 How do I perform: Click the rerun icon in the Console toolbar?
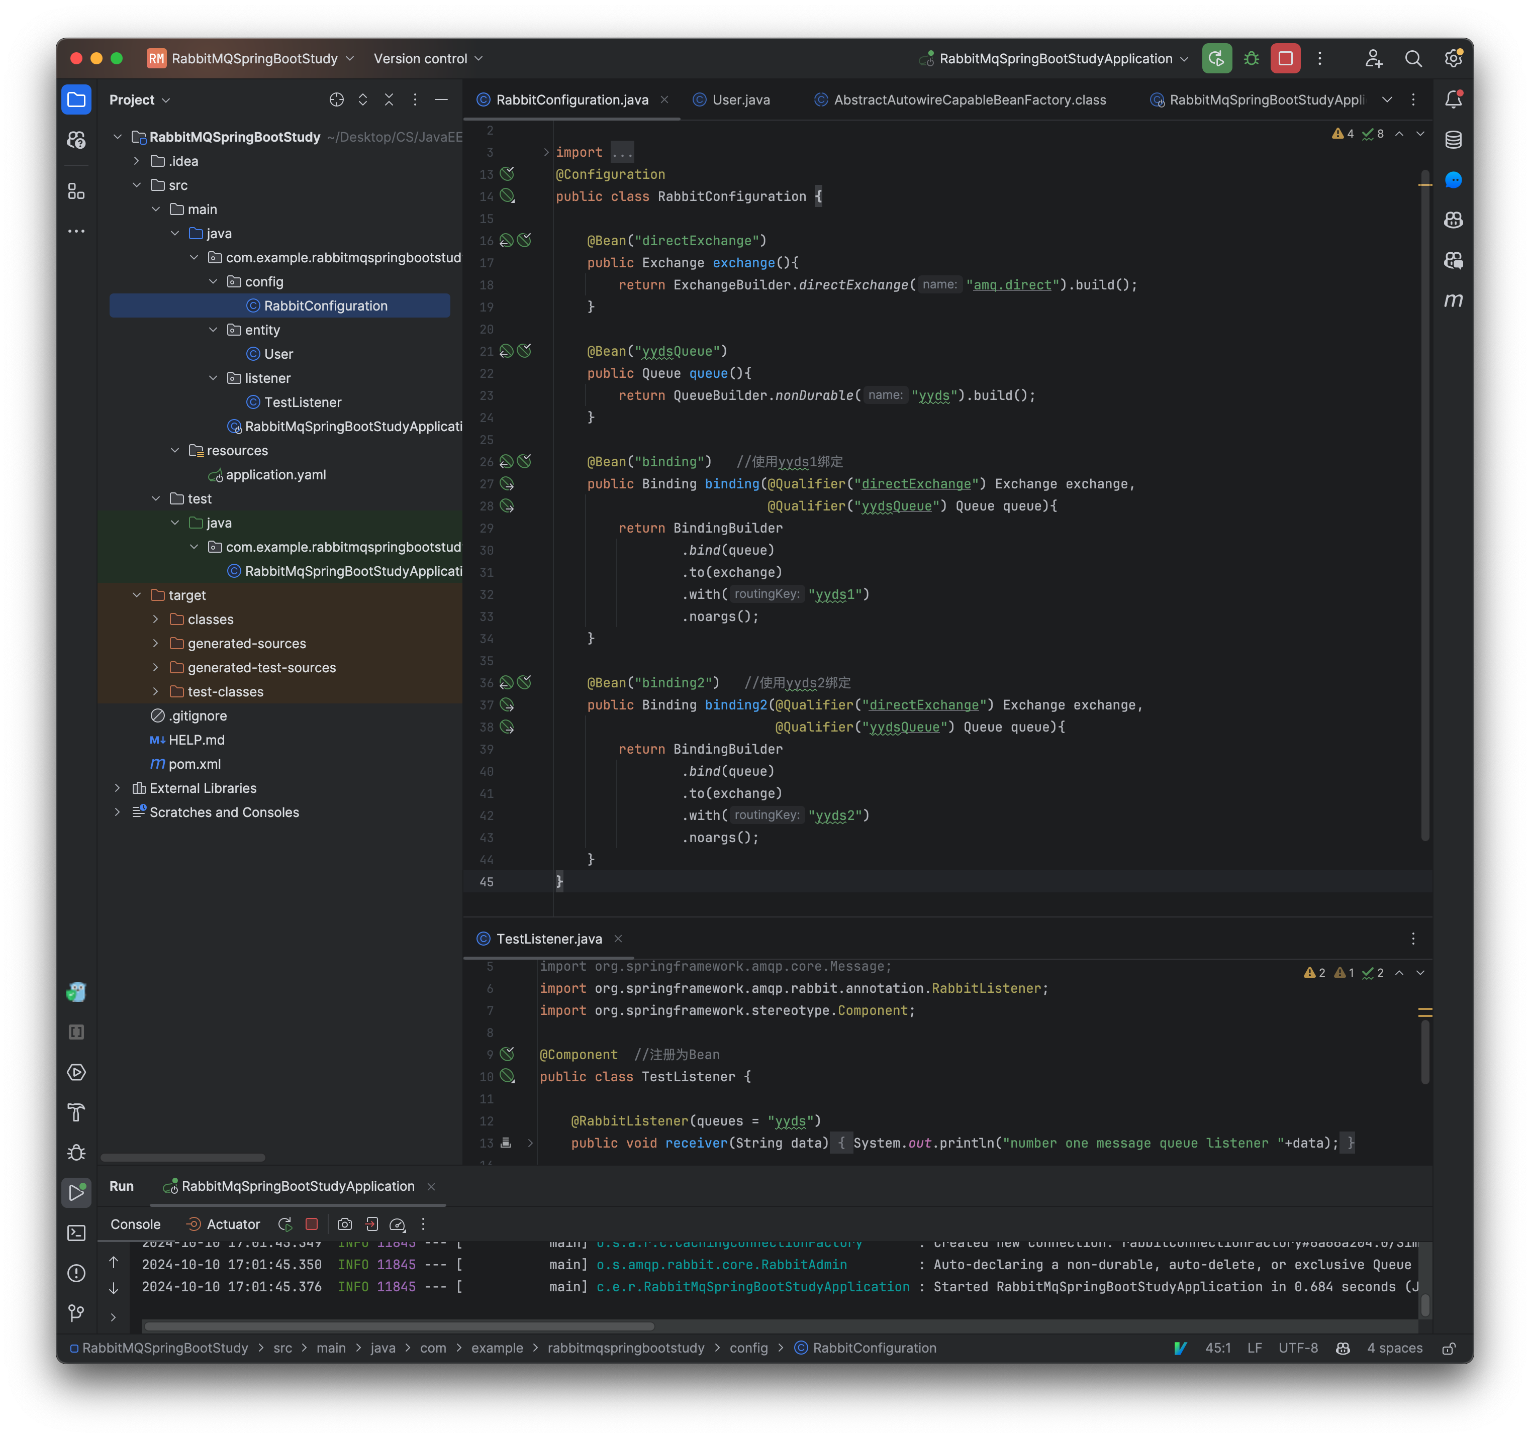pyautogui.click(x=285, y=1223)
